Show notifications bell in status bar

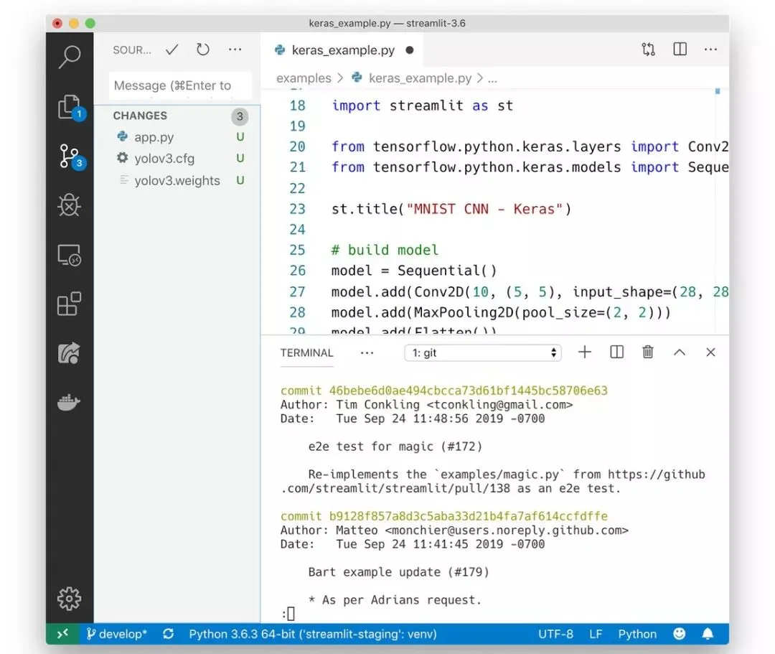click(x=708, y=634)
